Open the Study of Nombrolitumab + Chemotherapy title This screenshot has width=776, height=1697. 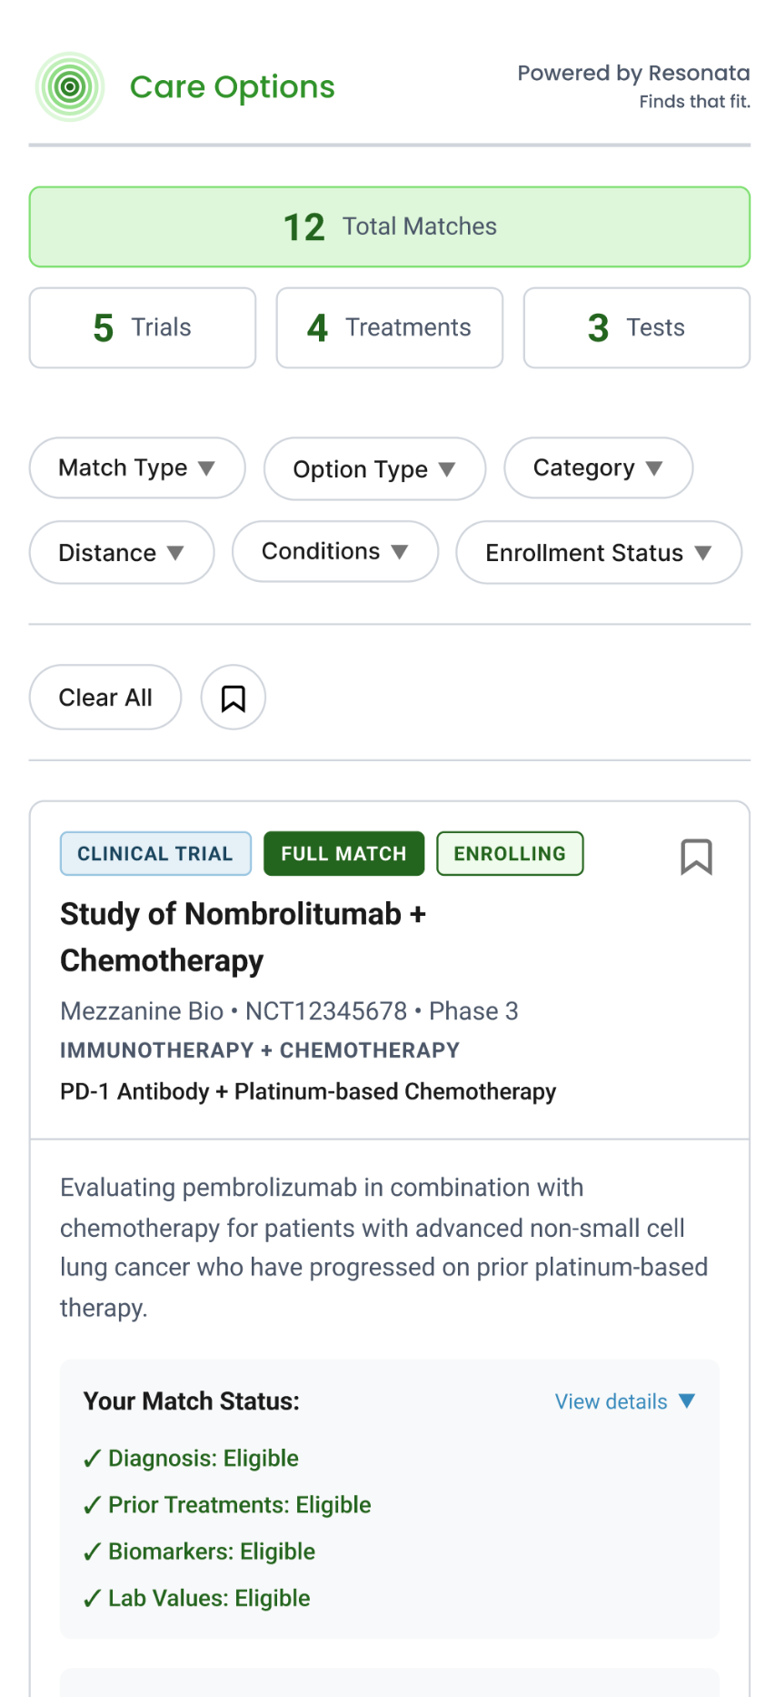244,937
